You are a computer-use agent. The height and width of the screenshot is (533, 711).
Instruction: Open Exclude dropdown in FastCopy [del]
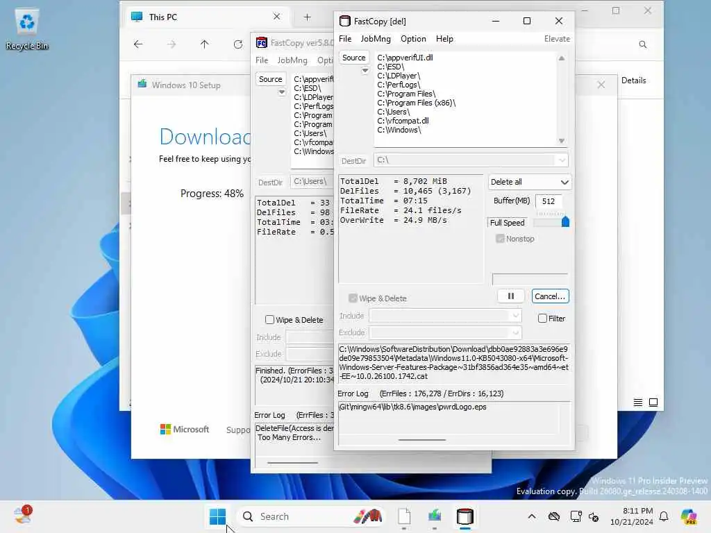point(516,332)
